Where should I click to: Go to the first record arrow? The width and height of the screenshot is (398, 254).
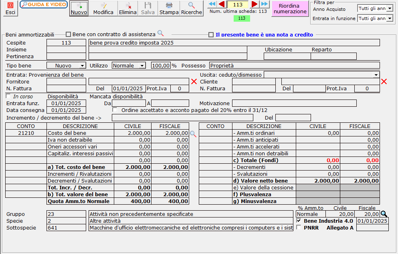coord(212,4)
